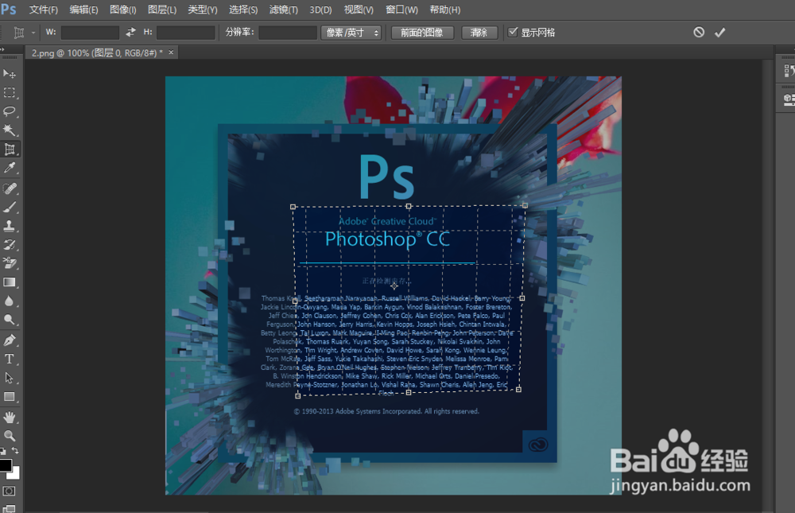Reset to default foreground/background colors
Screen dimensions: 795x513
click(3, 451)
